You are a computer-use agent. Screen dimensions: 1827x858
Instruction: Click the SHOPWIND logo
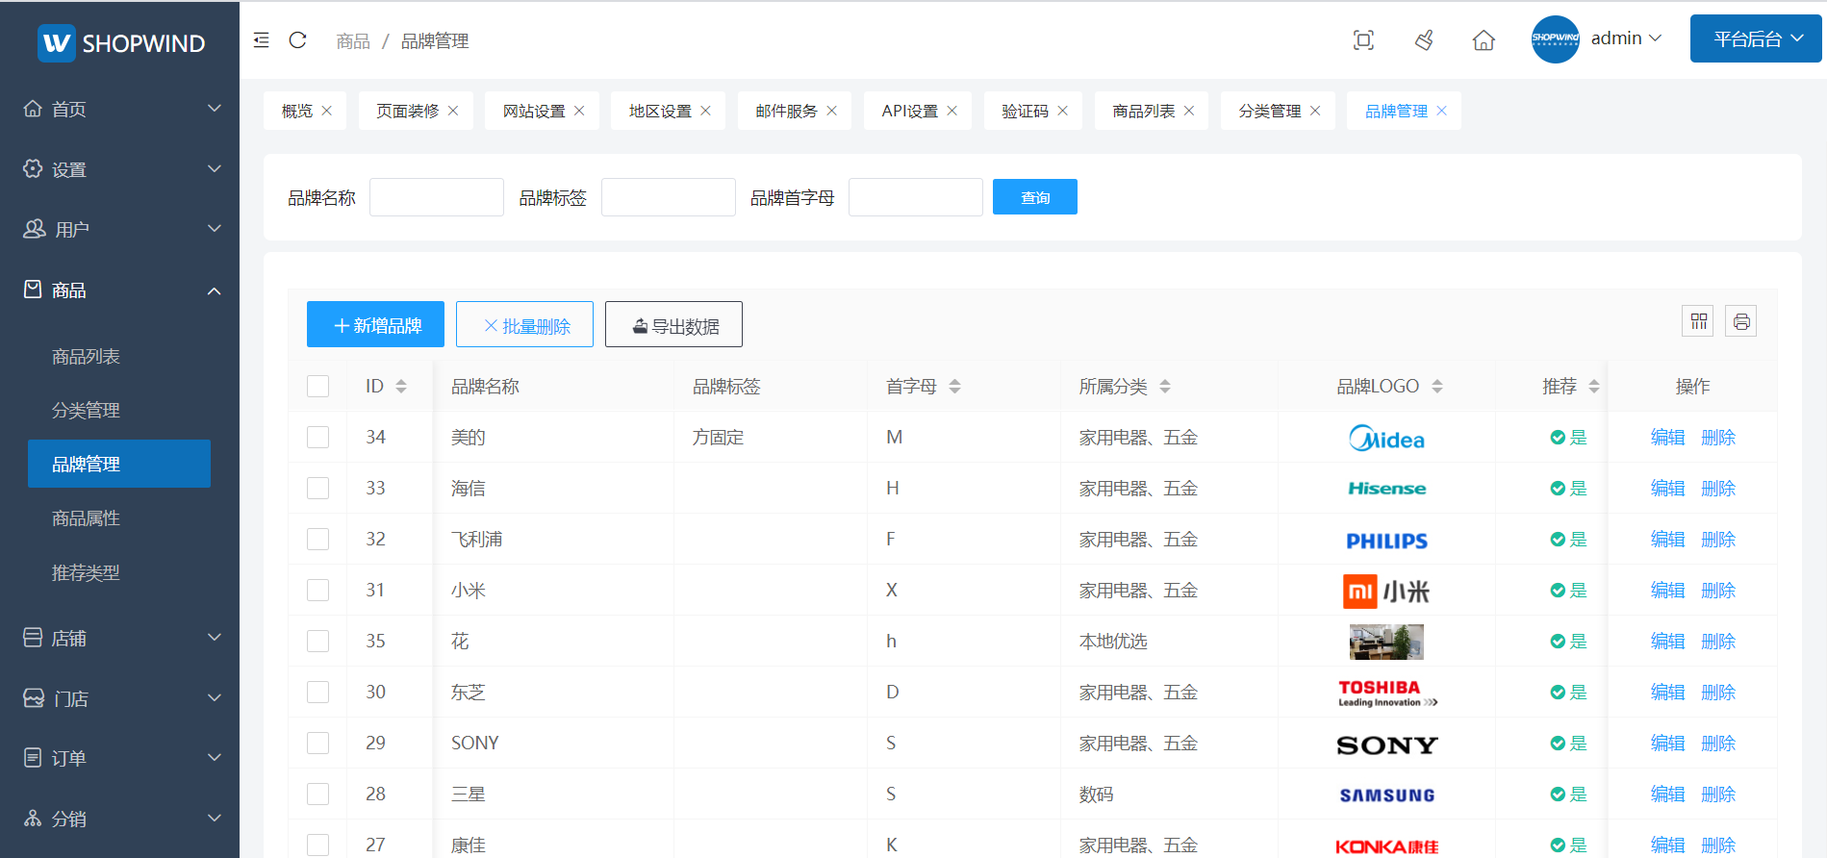pyautogui.click(x=121, y=42)
